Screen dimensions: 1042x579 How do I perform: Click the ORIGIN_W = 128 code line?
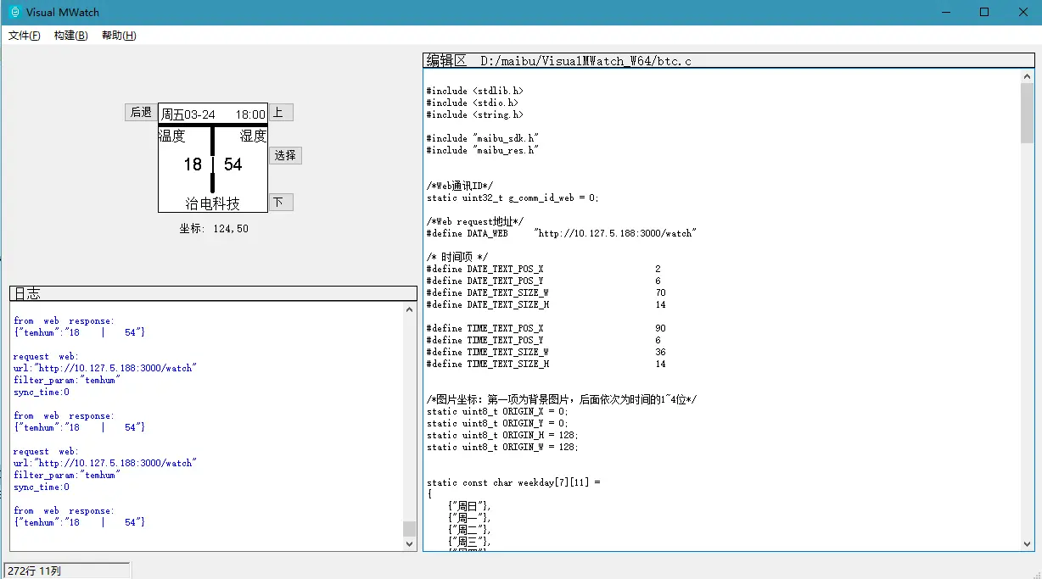click(504, 447)
